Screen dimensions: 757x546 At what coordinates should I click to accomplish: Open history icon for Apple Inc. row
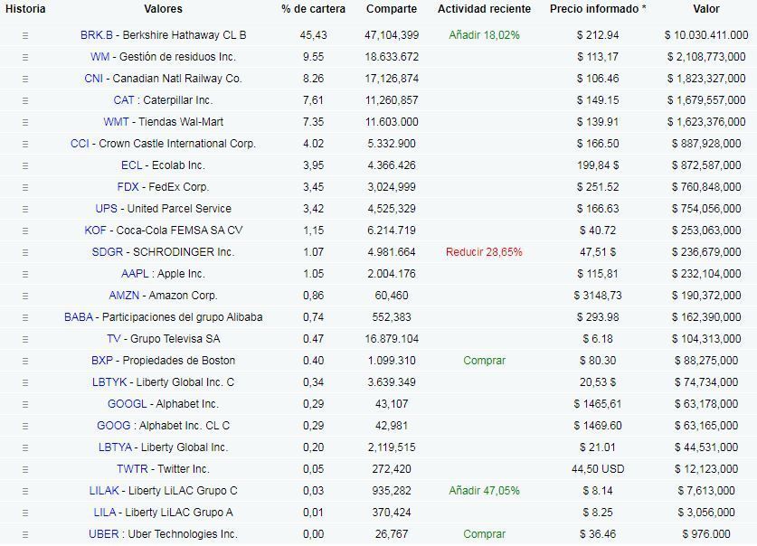point(25,275)
